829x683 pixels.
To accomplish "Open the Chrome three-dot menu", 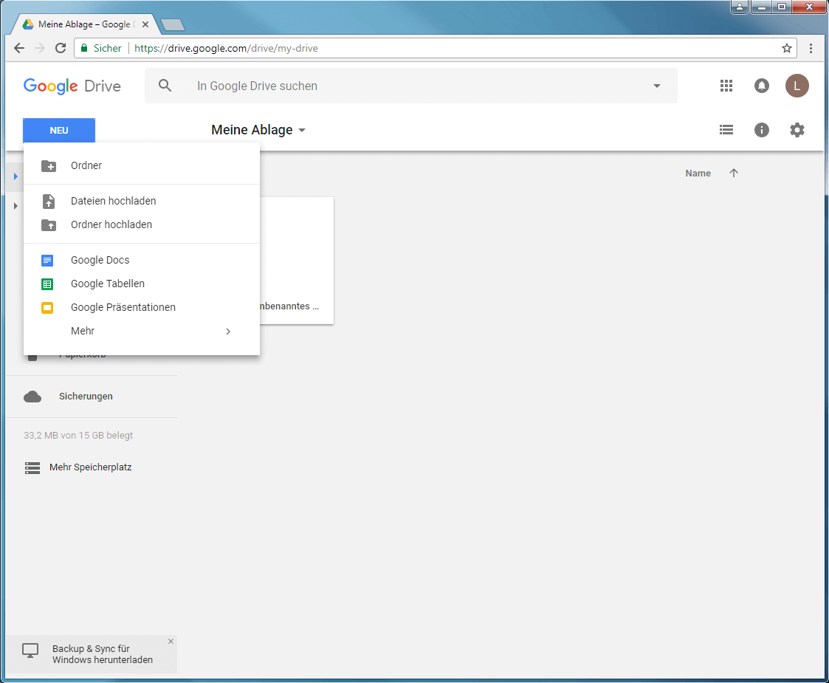I will (x=811, y=48).
